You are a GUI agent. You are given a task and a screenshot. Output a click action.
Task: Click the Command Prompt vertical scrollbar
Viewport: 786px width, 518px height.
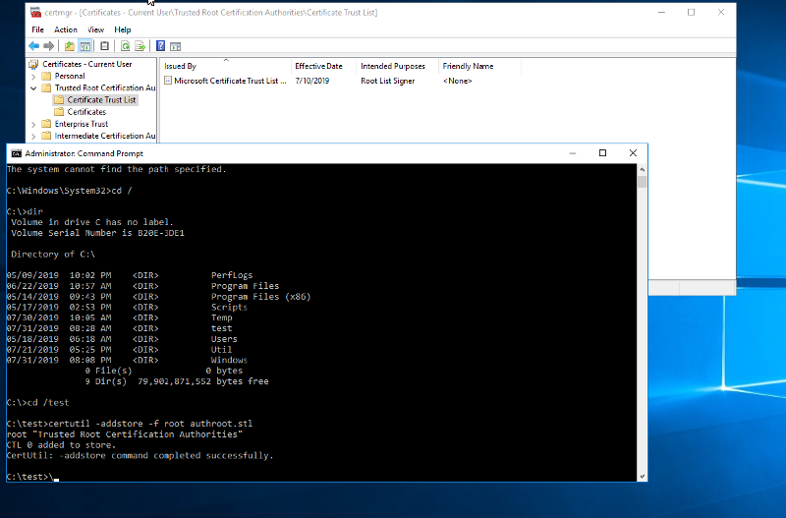tap(642, 324)
